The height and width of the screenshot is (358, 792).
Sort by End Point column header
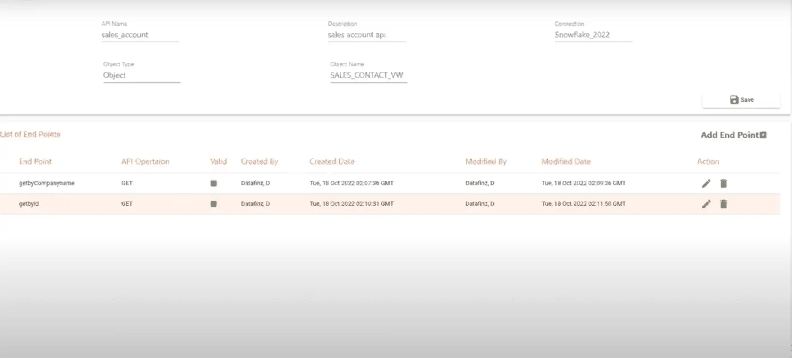[x=35, y=162]
